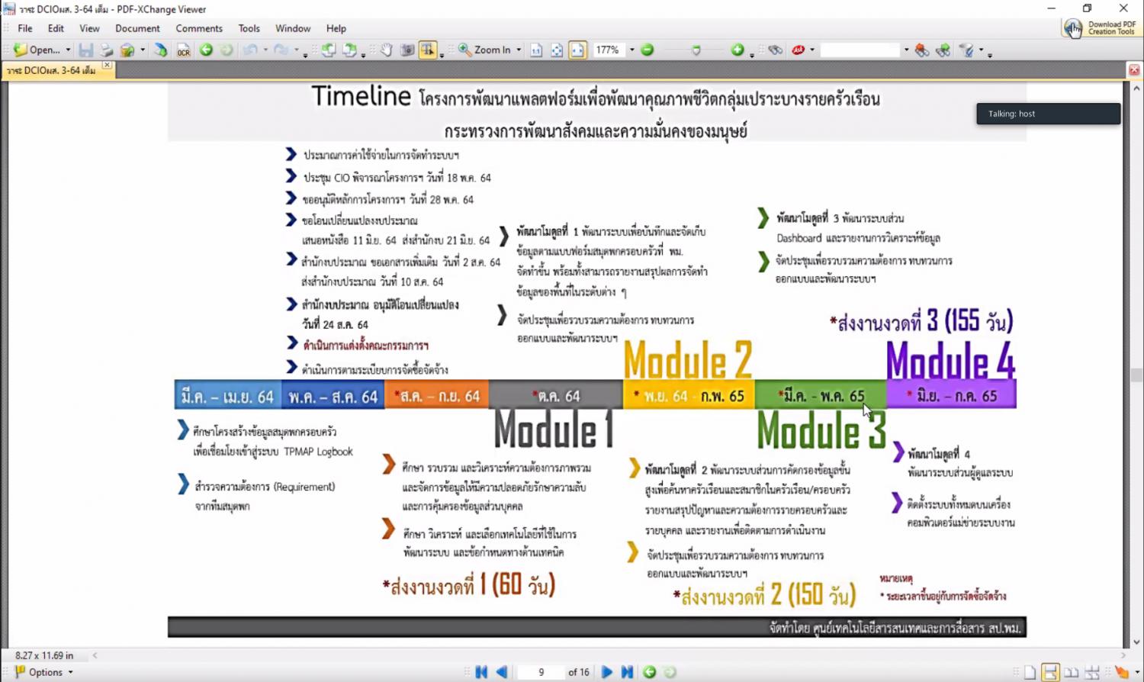
Task: Open the Ask provider dropdown arrow
Action: point(812,50)
